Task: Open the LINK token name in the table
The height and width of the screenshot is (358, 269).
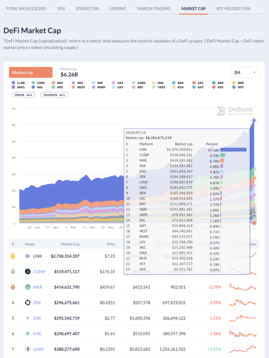Action: click(x=38, y=256)
